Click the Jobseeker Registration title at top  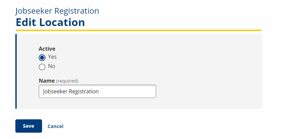pyautogui.click(x=57, y=11)
